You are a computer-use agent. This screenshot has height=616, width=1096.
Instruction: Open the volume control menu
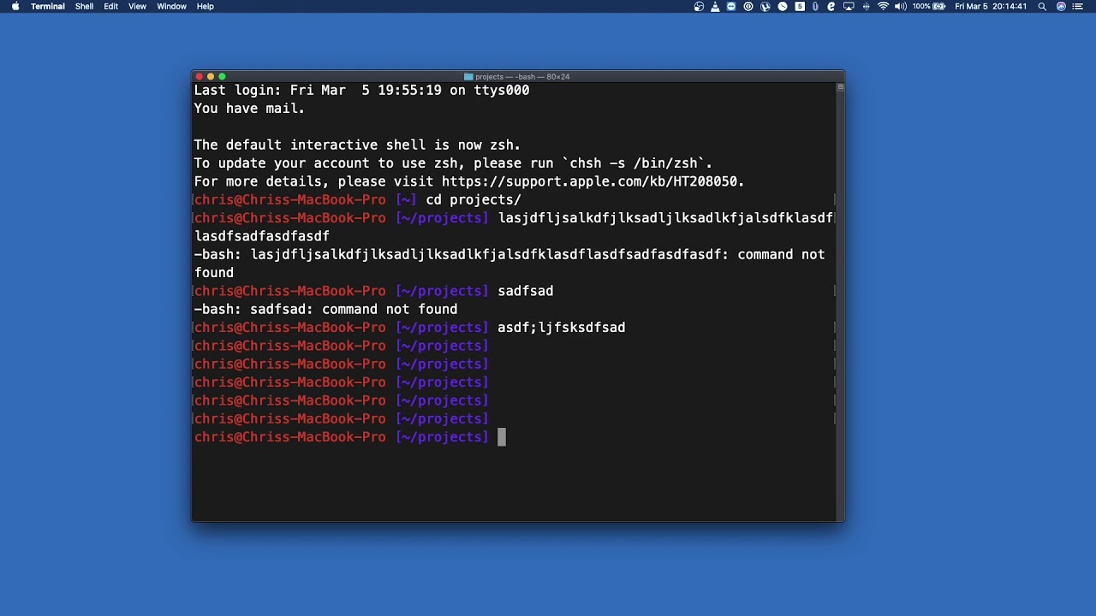point(901,6)
